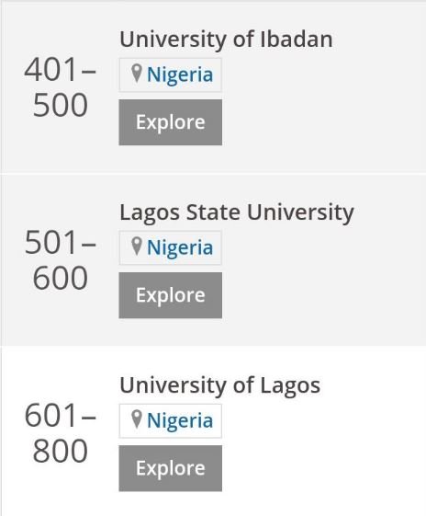
Task: Follow the Nigeria link under Lagos State University
Action: click(x=180, y=247)
